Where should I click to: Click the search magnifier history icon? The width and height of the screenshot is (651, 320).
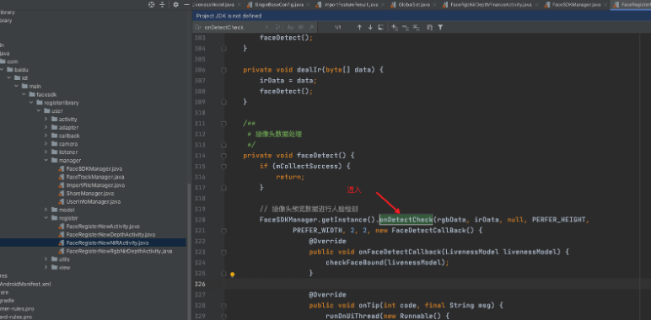coord(198,27)
